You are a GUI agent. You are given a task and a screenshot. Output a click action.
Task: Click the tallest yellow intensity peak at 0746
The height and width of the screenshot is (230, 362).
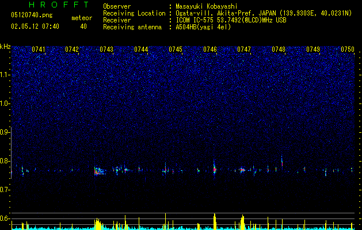click(x=215, y=221)
